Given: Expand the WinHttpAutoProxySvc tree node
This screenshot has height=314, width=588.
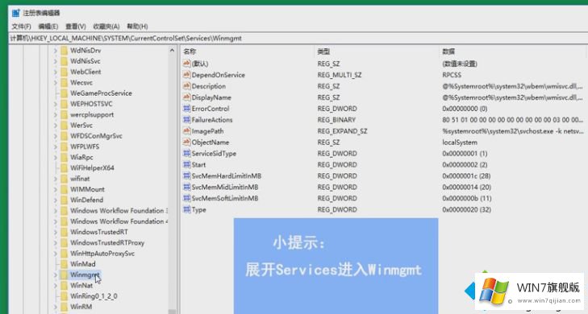Looking at the screenshot, I should click(55, 254).
